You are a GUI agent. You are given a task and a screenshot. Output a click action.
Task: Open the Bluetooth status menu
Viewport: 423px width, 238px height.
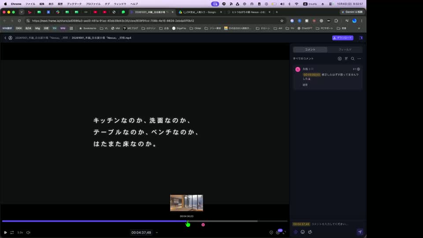pos(289,4)
